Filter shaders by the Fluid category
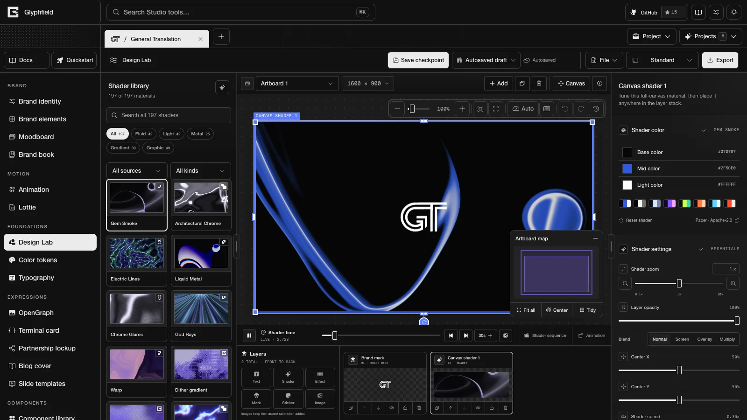Screen dimensions: 747x420 [144, 134]
